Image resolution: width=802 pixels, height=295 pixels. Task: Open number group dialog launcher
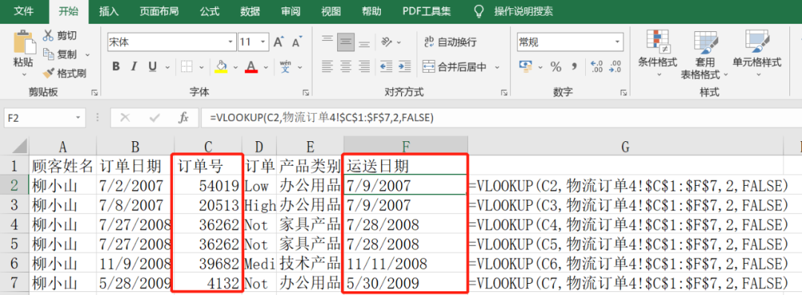tap(624, 93)
